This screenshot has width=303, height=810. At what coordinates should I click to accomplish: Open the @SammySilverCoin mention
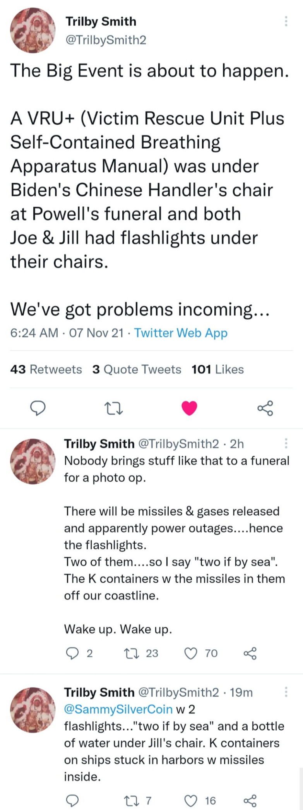click(118, 709)
